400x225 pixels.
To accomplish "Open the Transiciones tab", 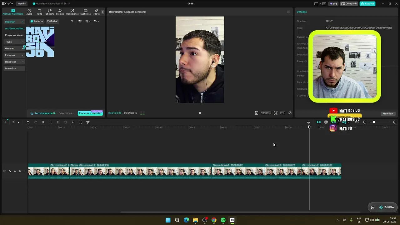I will click(x=72, y=12).
